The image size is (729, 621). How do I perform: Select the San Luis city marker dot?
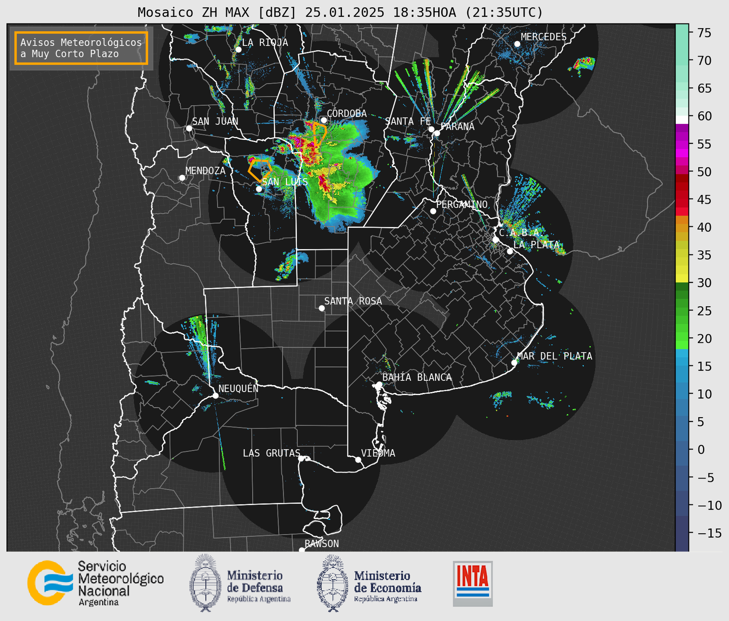[x=259, y=189]
